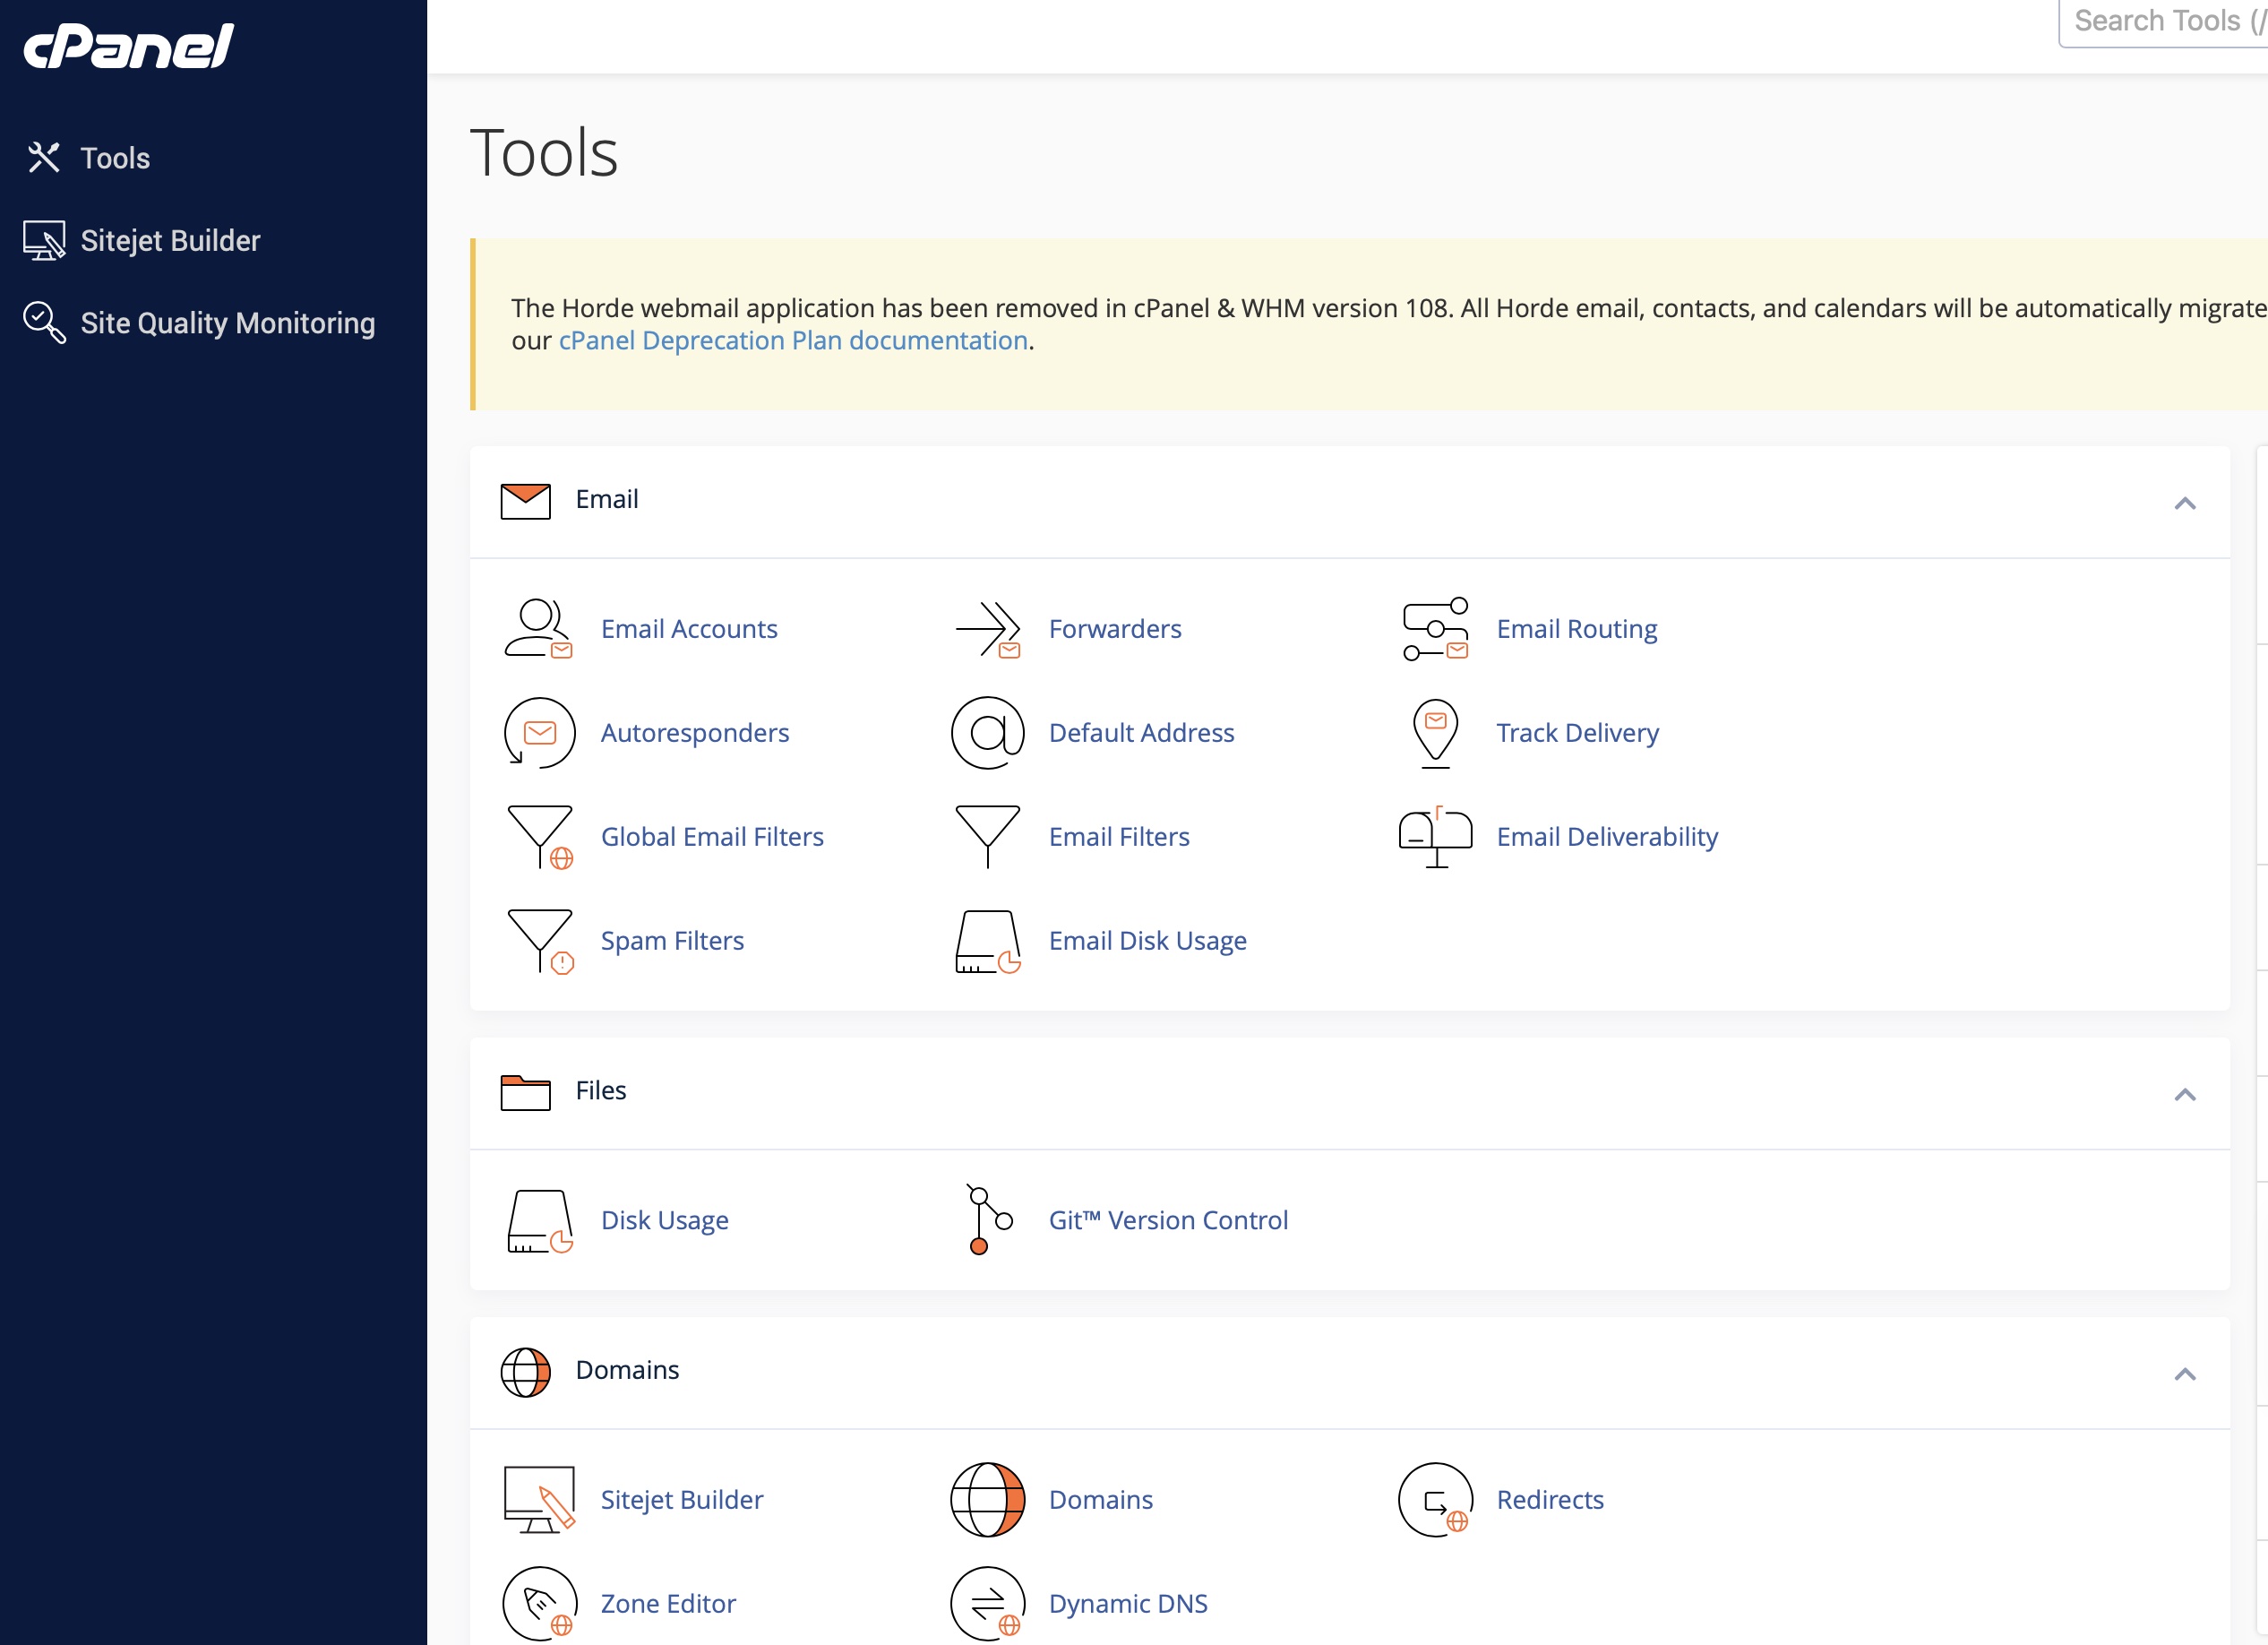
Task: Click the Sitejet Builder monitor icon in Domains
Action: (539, 1500)
